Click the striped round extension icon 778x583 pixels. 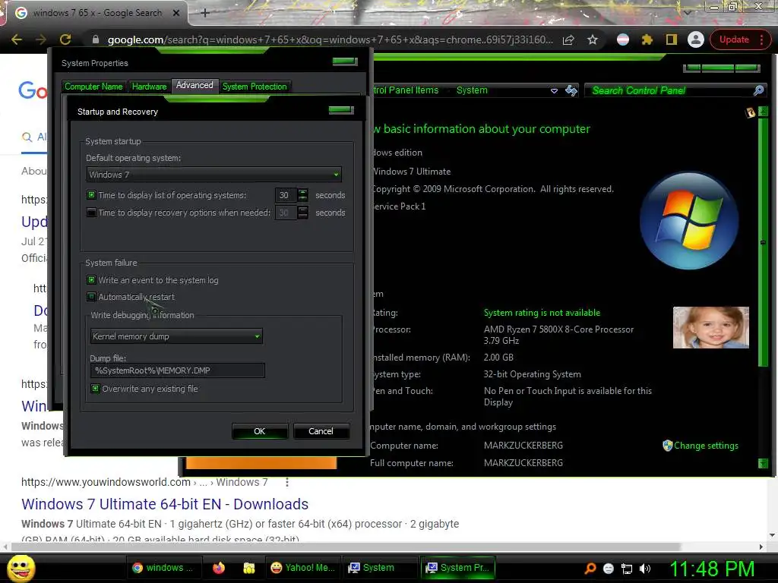(x=623, y=39)
